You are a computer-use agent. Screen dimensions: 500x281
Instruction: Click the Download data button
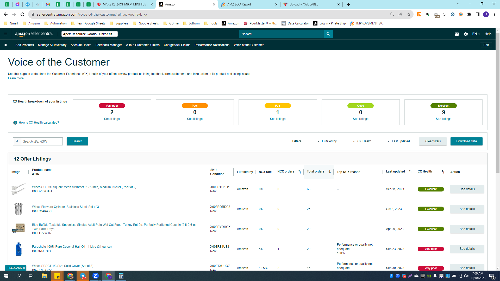coord(466,141)
